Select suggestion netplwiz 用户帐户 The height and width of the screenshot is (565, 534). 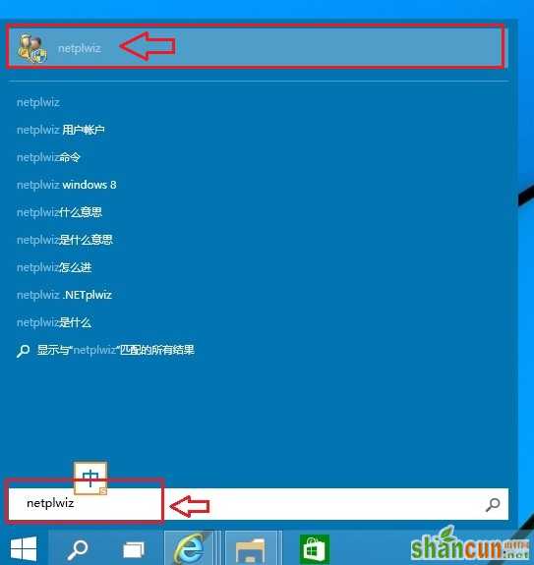pos(61,130)
